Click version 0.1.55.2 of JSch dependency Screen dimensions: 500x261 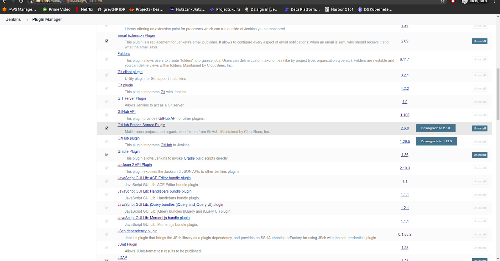tap(405, 234)
